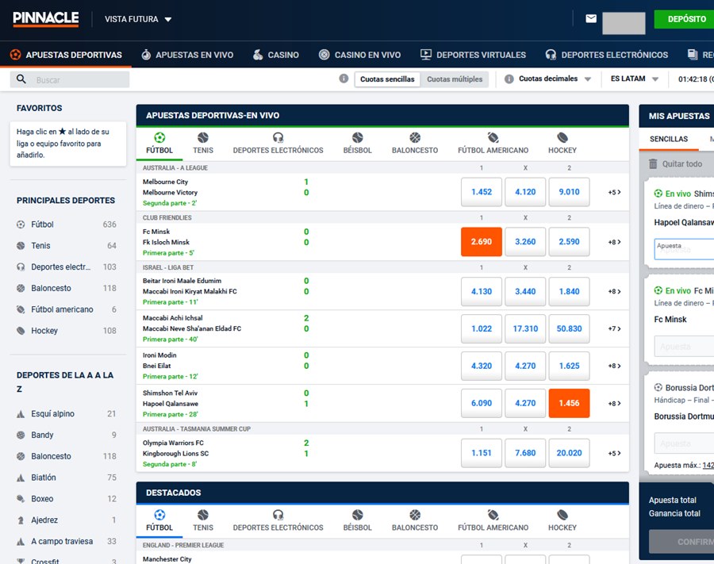This screenshot has height=564, width=714.
Task: Click the Buscar search field
Action: [x=70, y=79]
